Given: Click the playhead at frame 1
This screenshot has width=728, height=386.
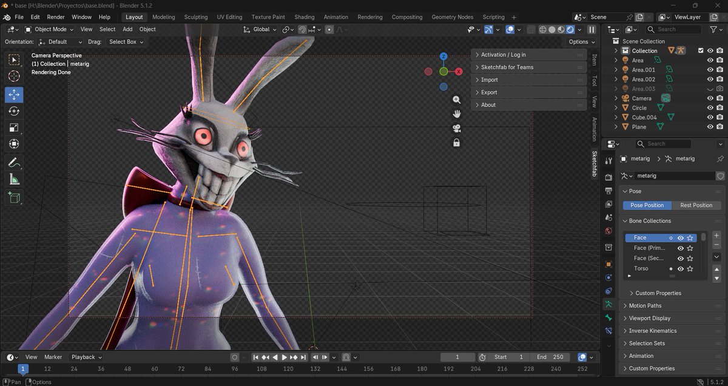Looking at the screenshot, I should [x=23, y=368].
